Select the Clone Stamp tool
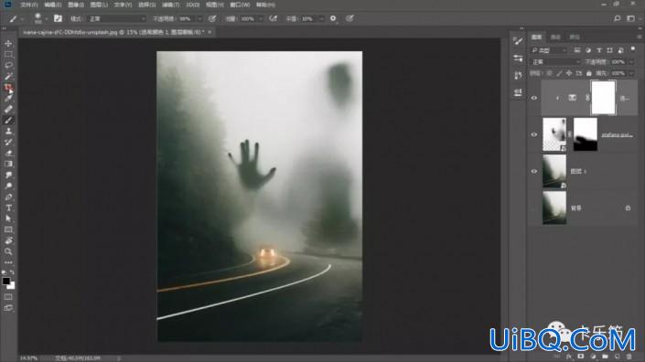 click(8, 131)
